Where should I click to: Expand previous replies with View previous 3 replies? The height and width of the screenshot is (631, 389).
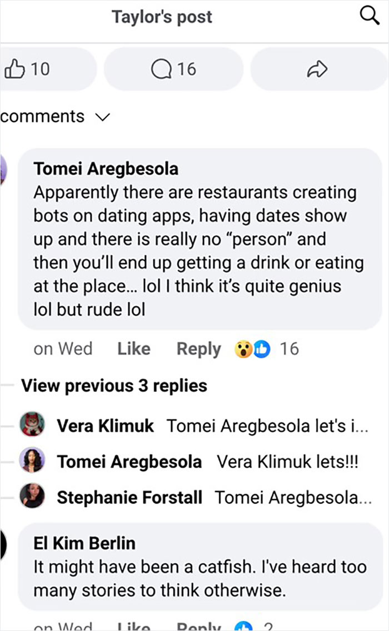113,385
